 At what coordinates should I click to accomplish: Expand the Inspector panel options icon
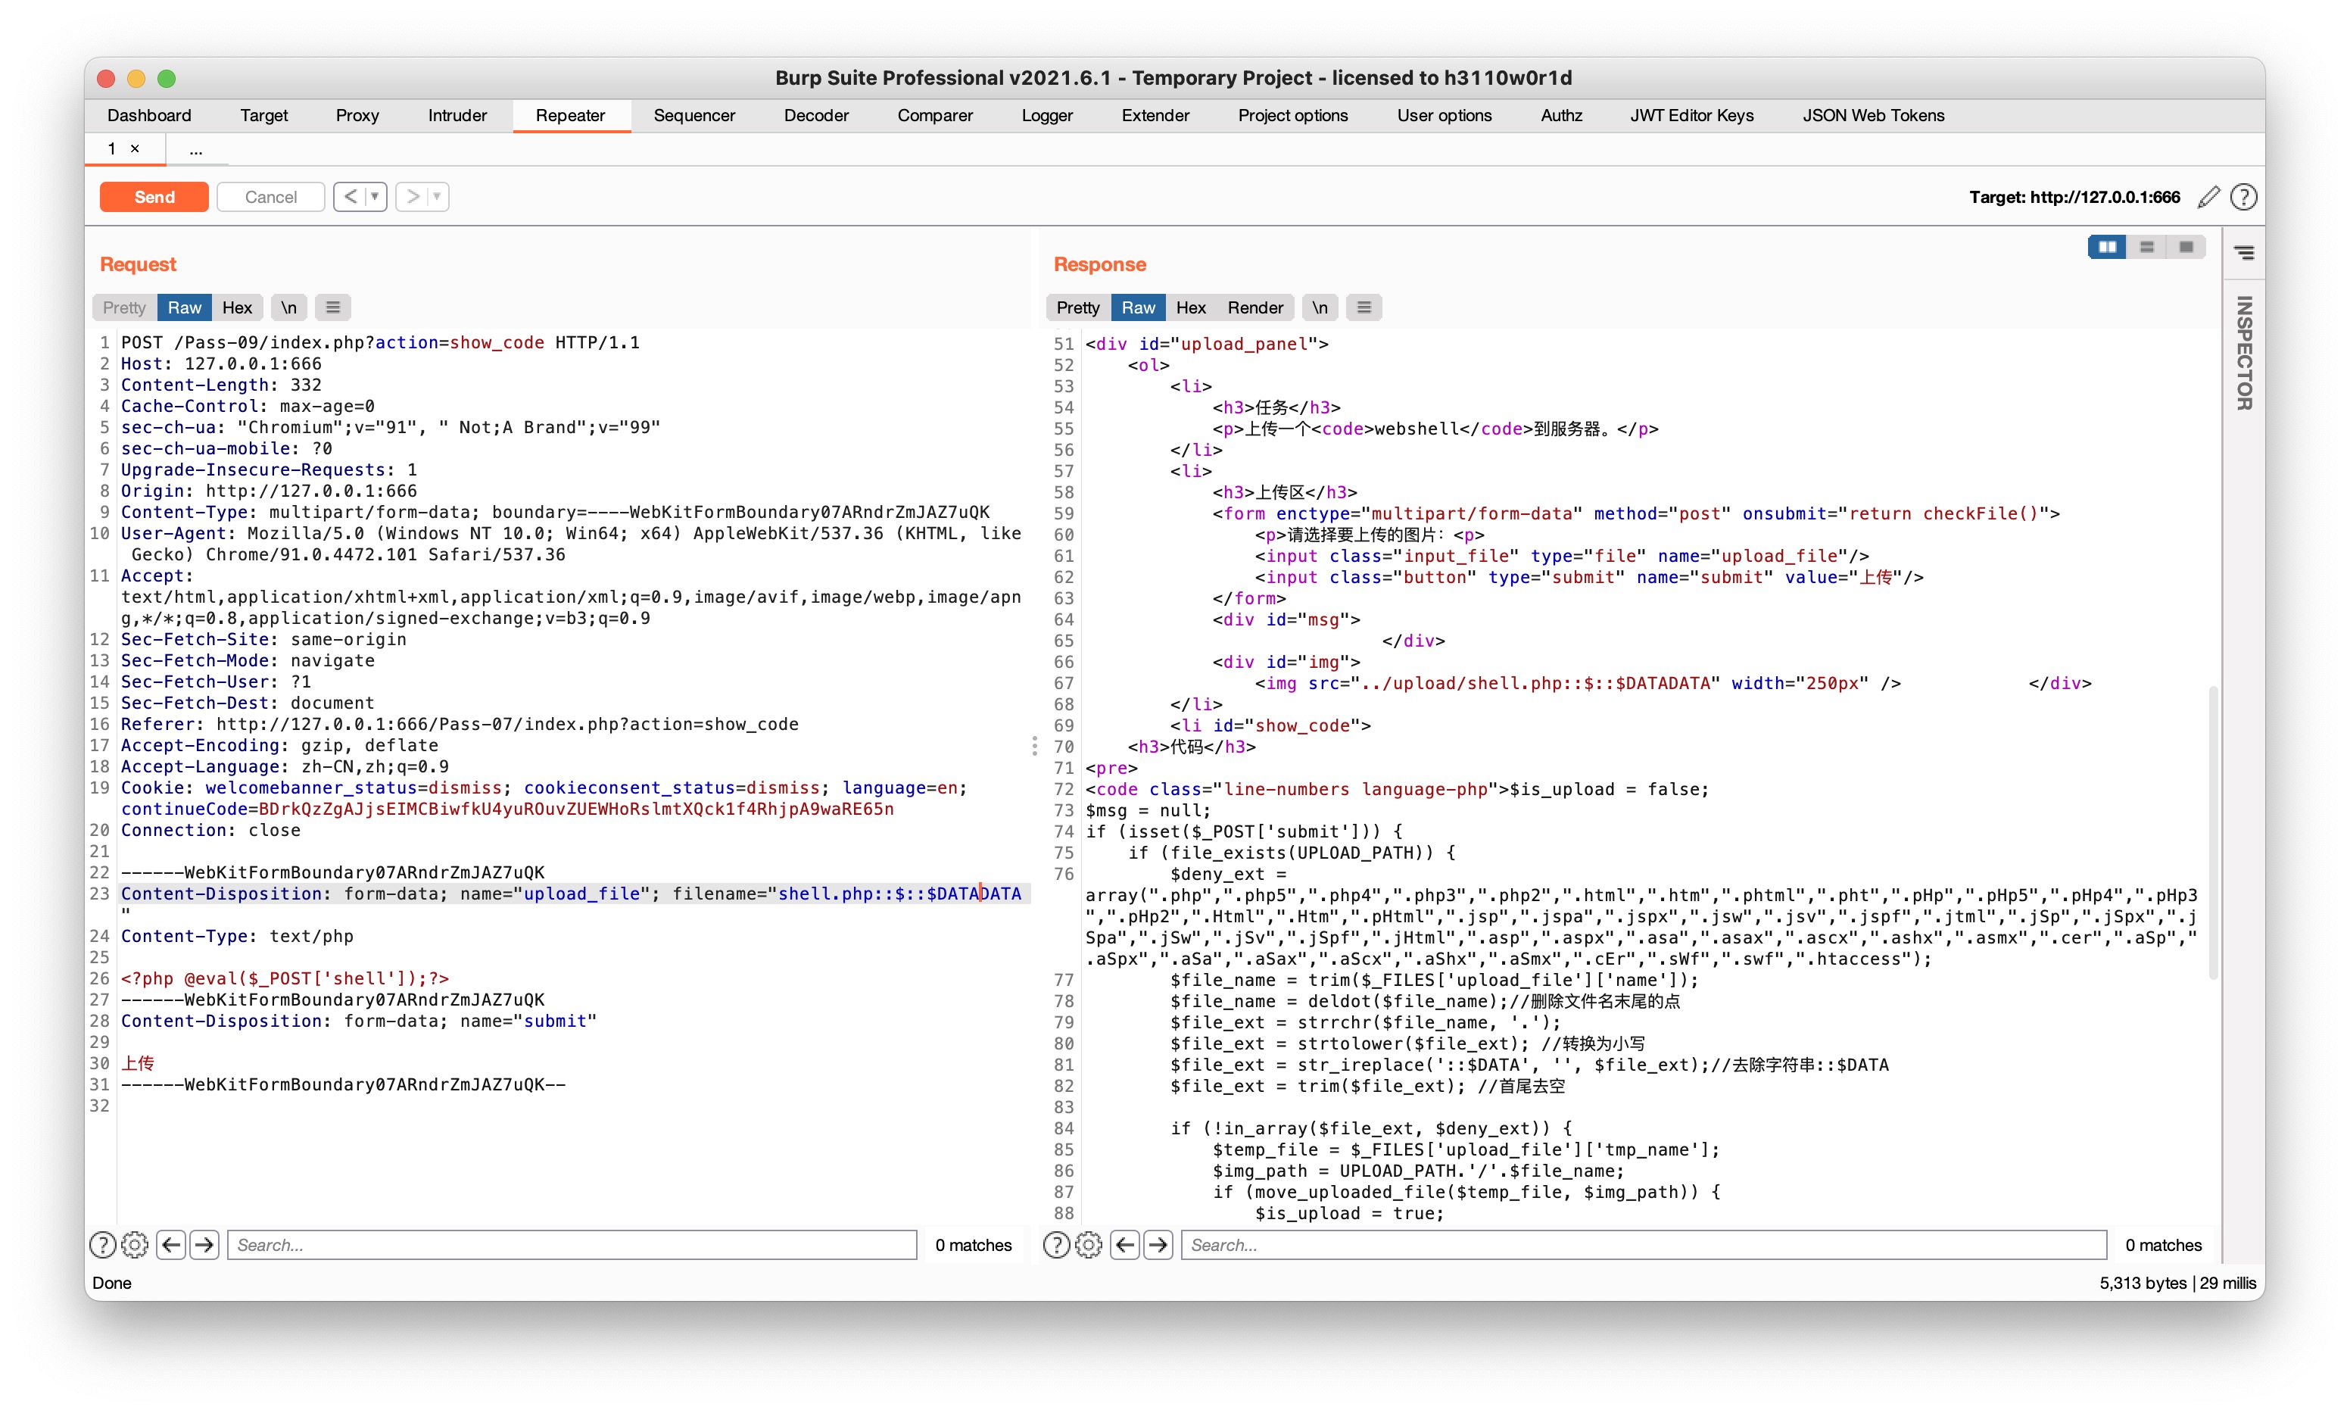click(2243, 252)
